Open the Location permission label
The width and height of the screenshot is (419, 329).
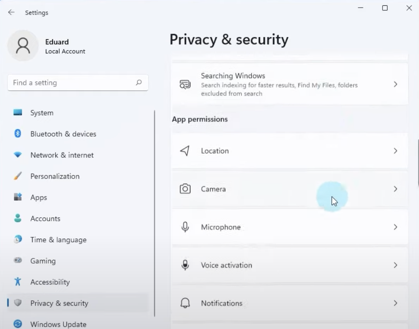215,151
